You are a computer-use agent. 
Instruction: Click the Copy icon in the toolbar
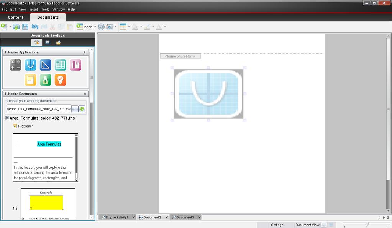pyautogui.click(x=61, y=27)
